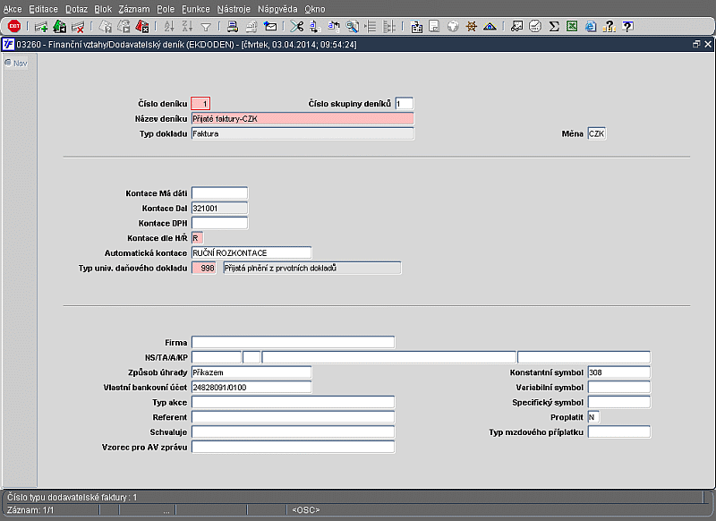The width and height of the screenshot is (716, 521).
Task: Click the Kontace dle H/Ř field
Action: [197, 238]
